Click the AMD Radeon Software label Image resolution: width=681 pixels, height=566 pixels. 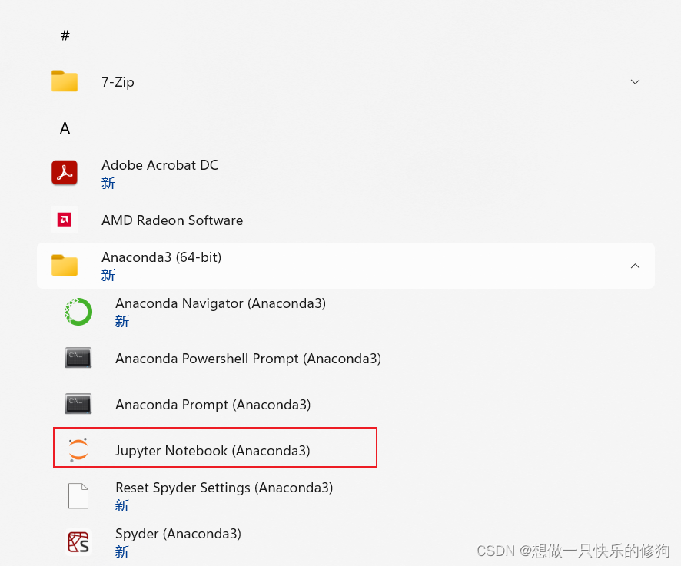(x=172, y=220)
